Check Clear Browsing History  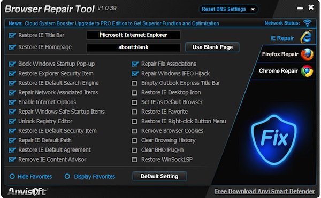point(134,141)
